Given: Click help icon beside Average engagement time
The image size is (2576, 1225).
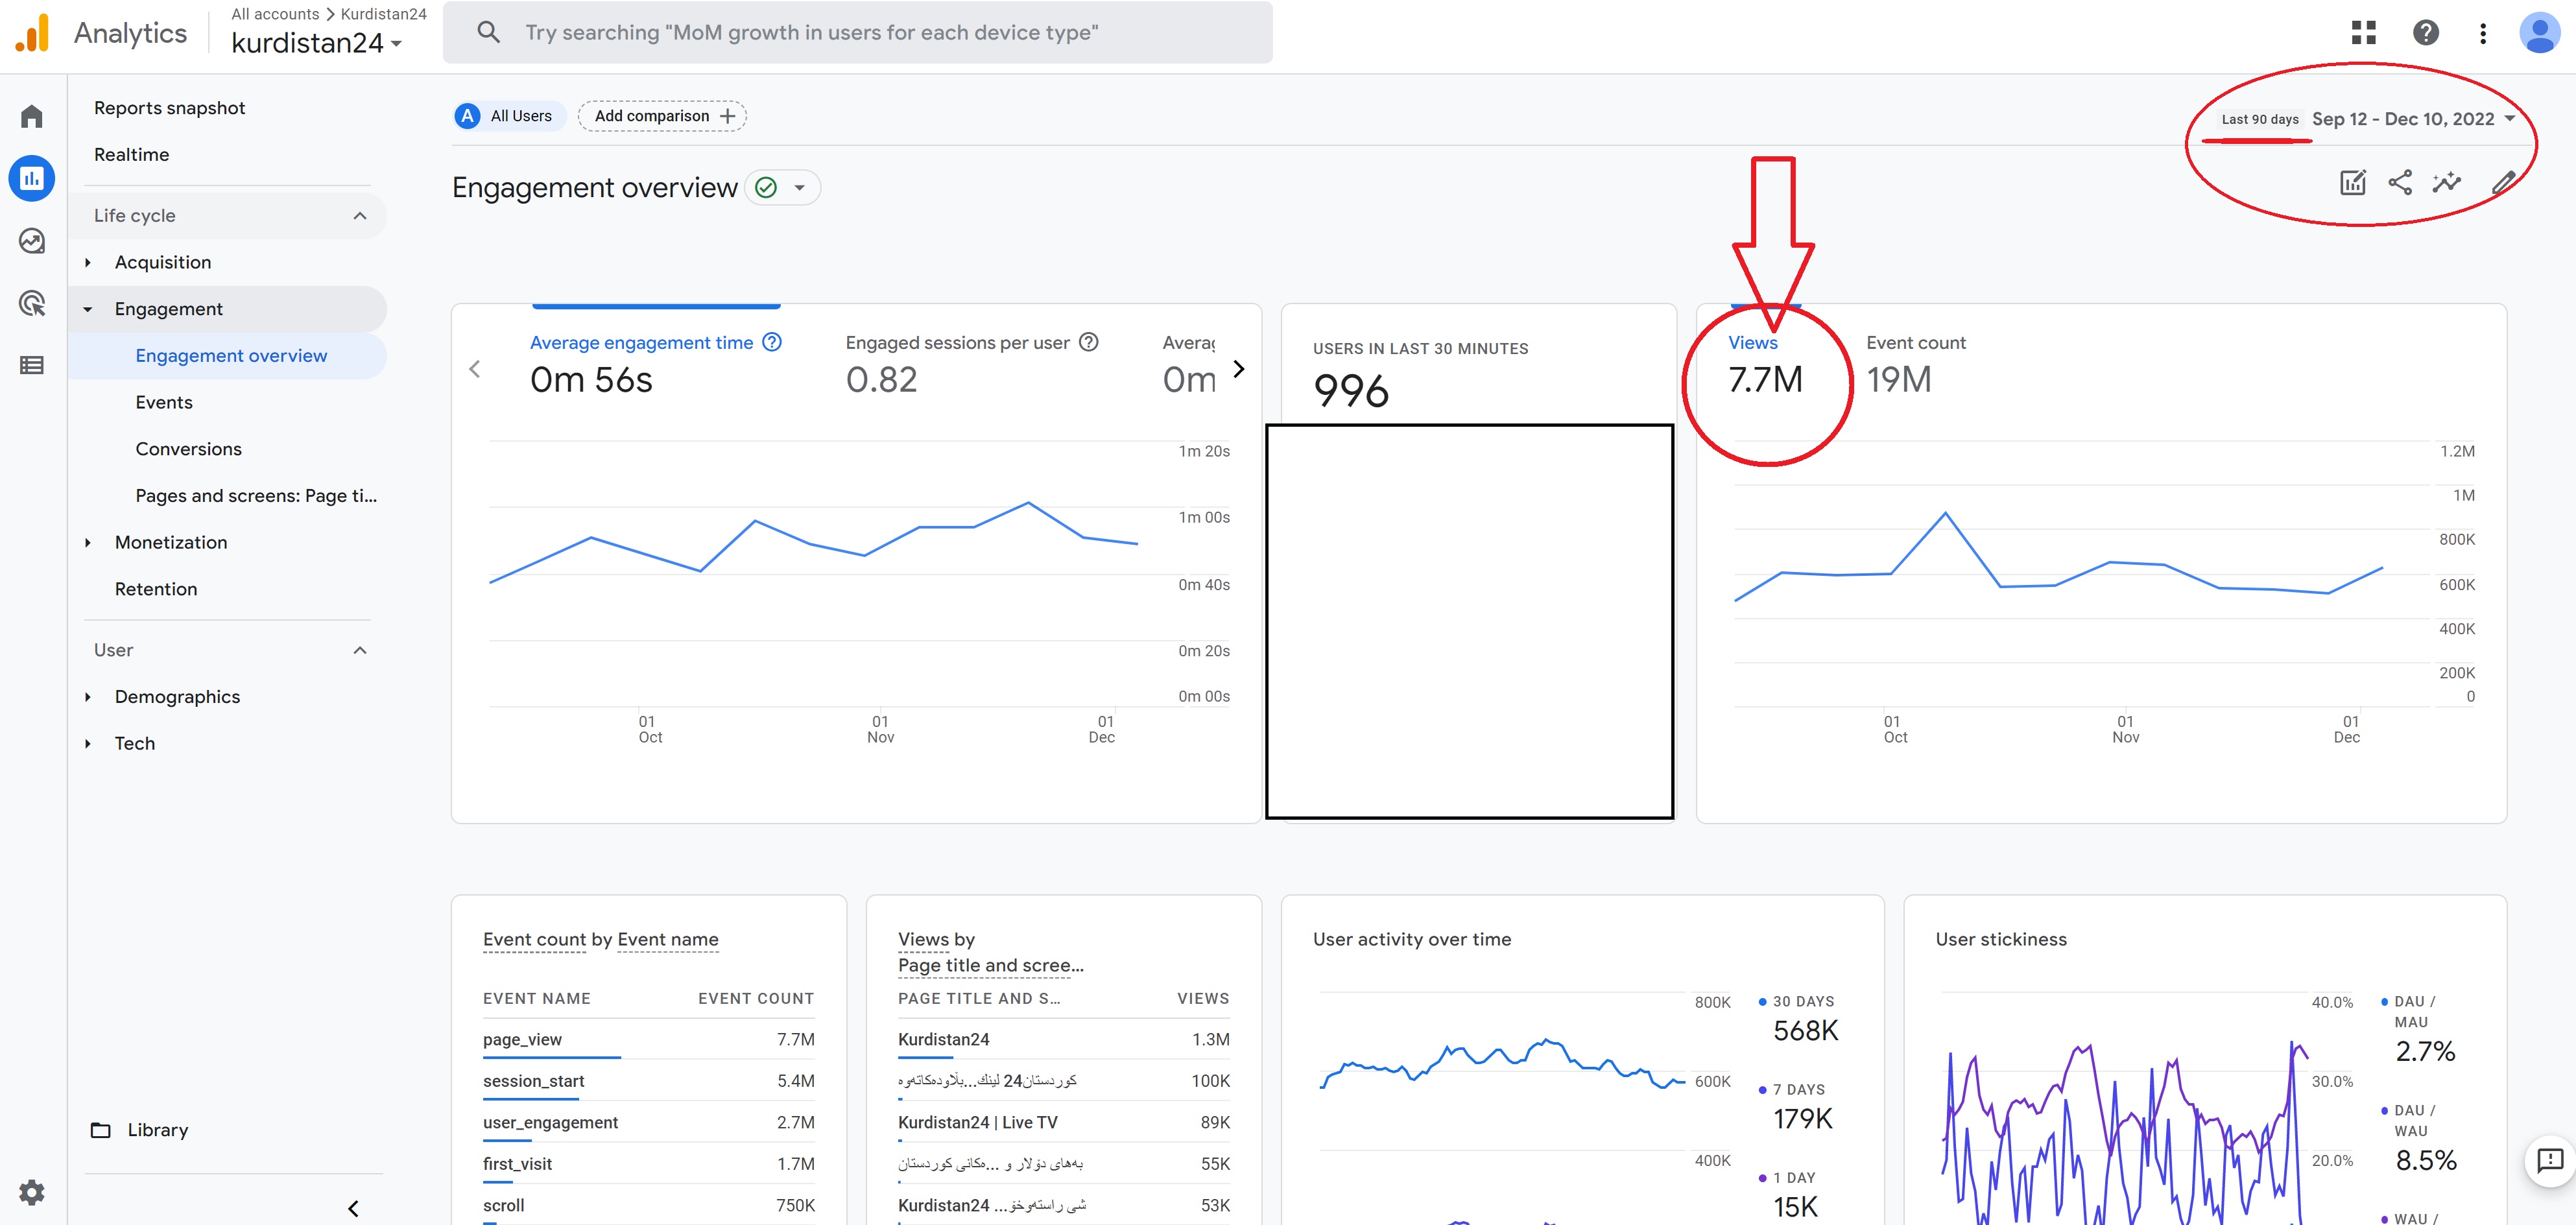Looking at the screenshot, I should tap(772, 342).
